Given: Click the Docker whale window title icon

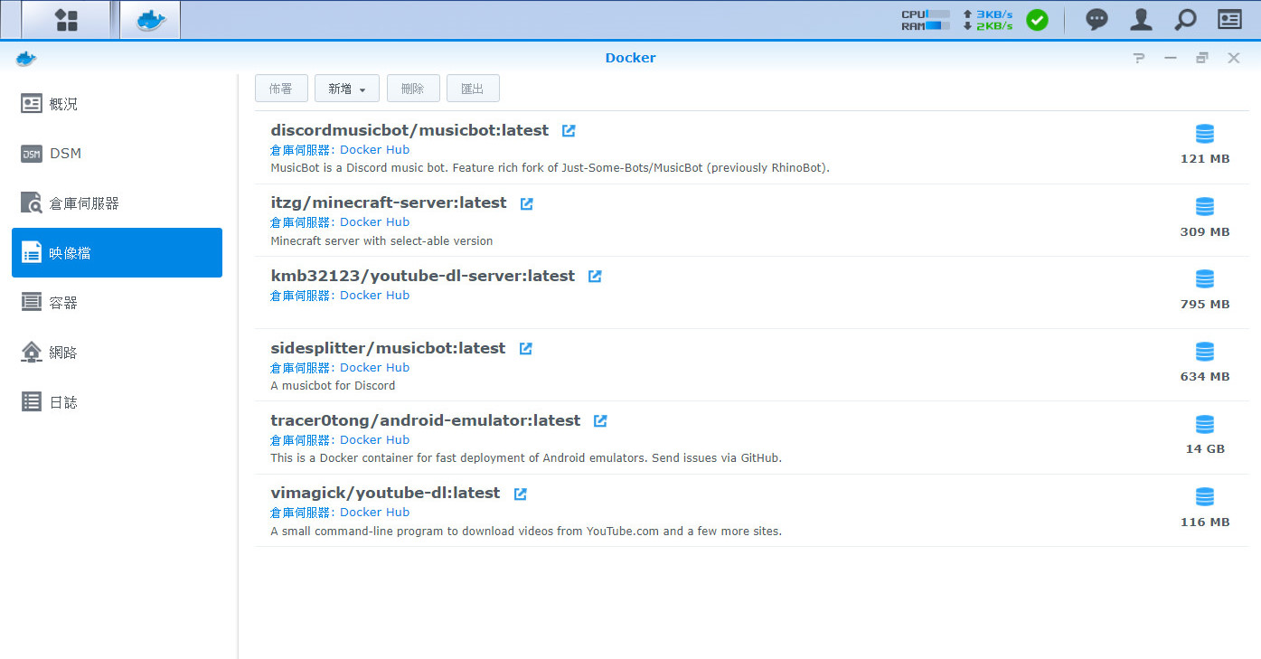Looking at the screenshot, I should [x=26, y=58].
